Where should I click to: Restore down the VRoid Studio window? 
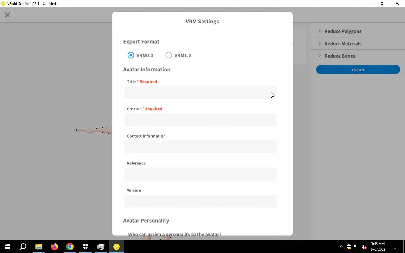383,3
